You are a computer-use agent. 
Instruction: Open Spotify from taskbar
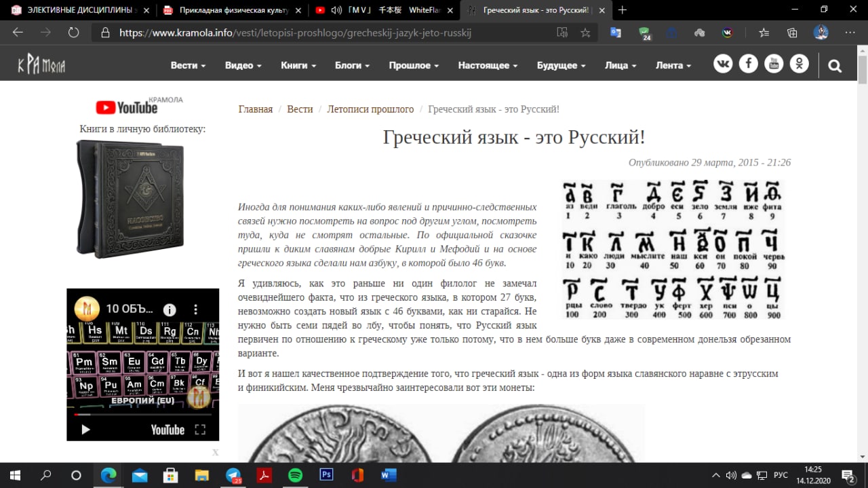[x=295, y=475]
